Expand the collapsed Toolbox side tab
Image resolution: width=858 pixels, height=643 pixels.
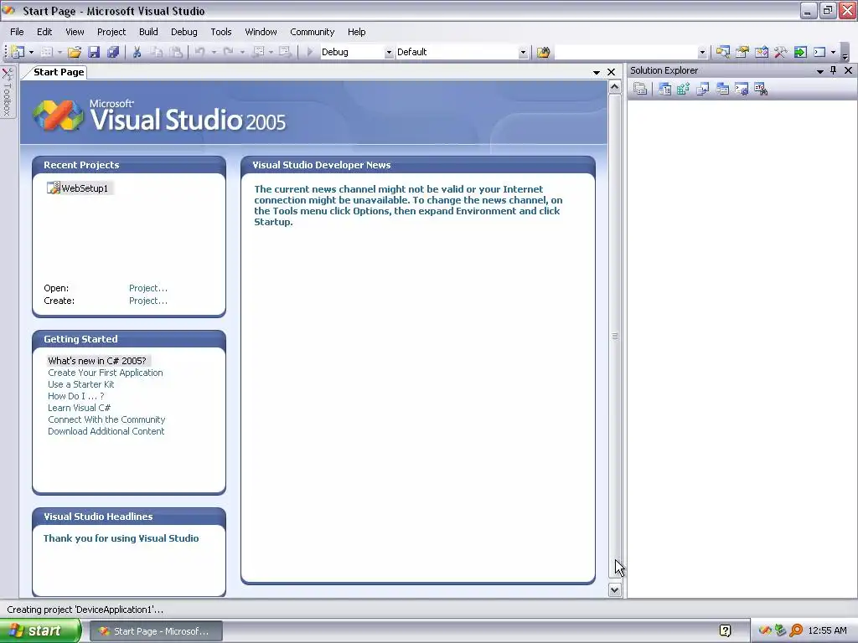click(x=8, y=92)
